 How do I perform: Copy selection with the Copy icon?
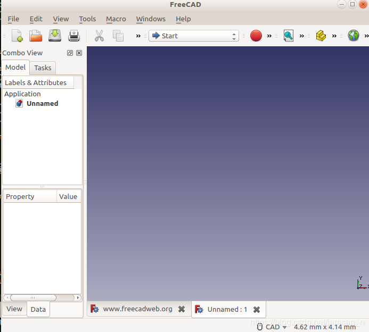pyautogui.click(x=118, y=36)
